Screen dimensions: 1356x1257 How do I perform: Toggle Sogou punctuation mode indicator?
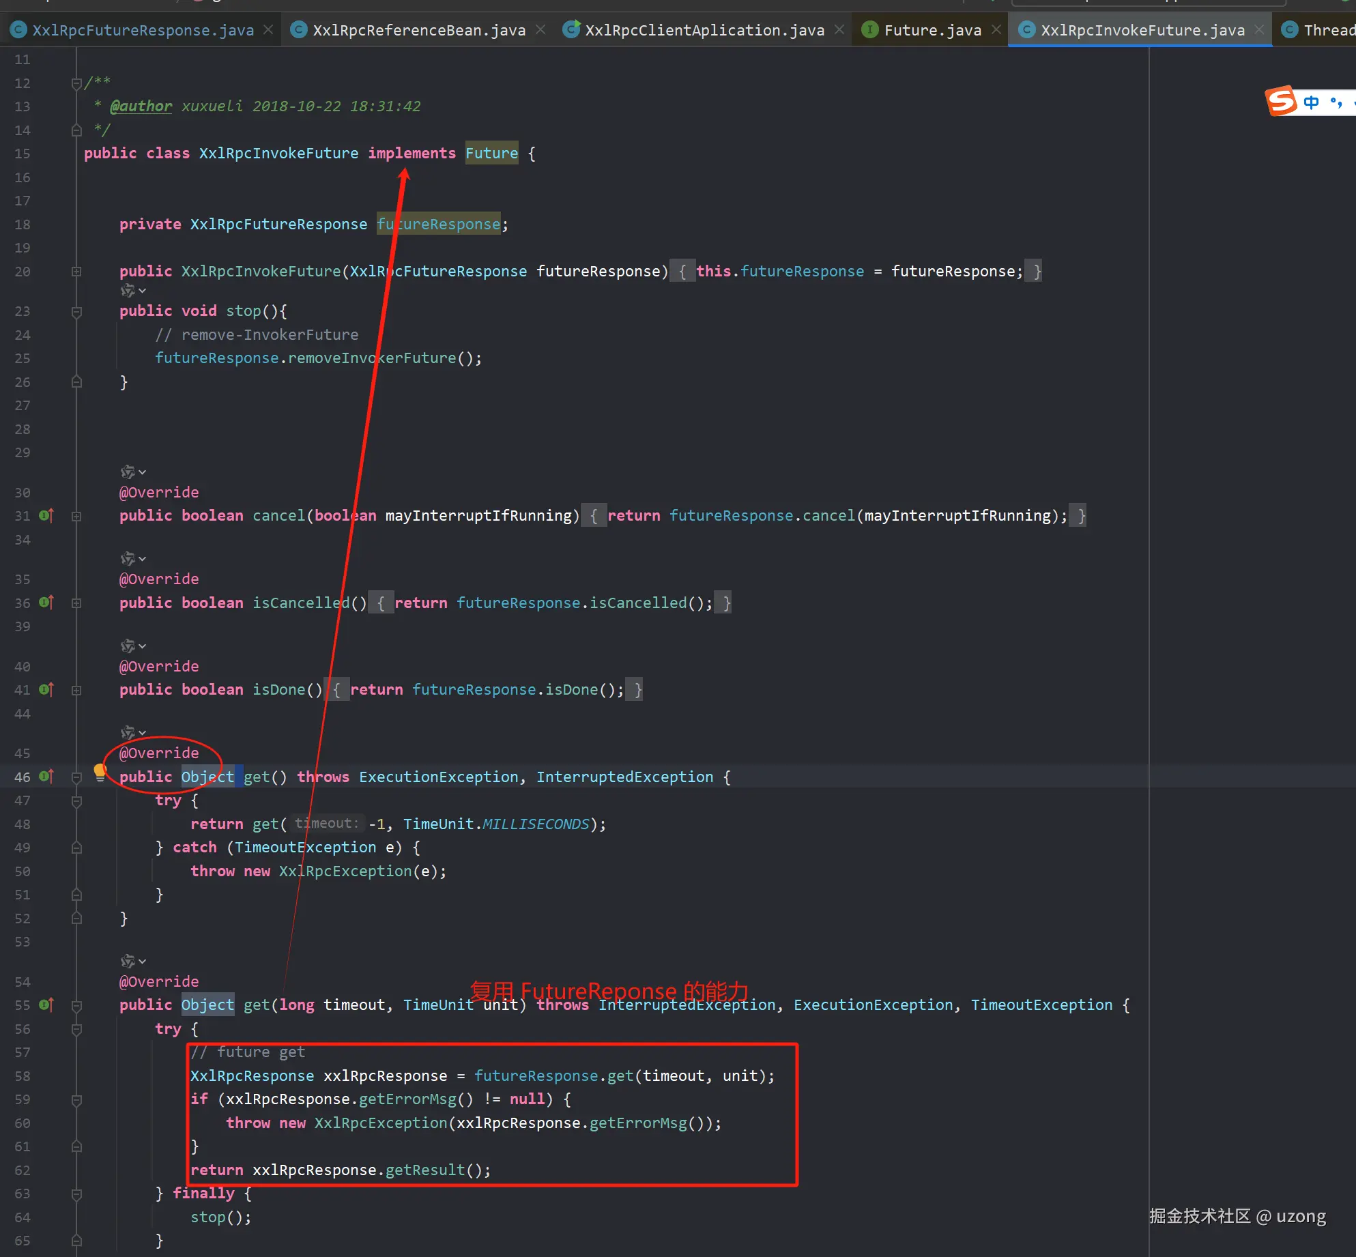[1336, 102]
